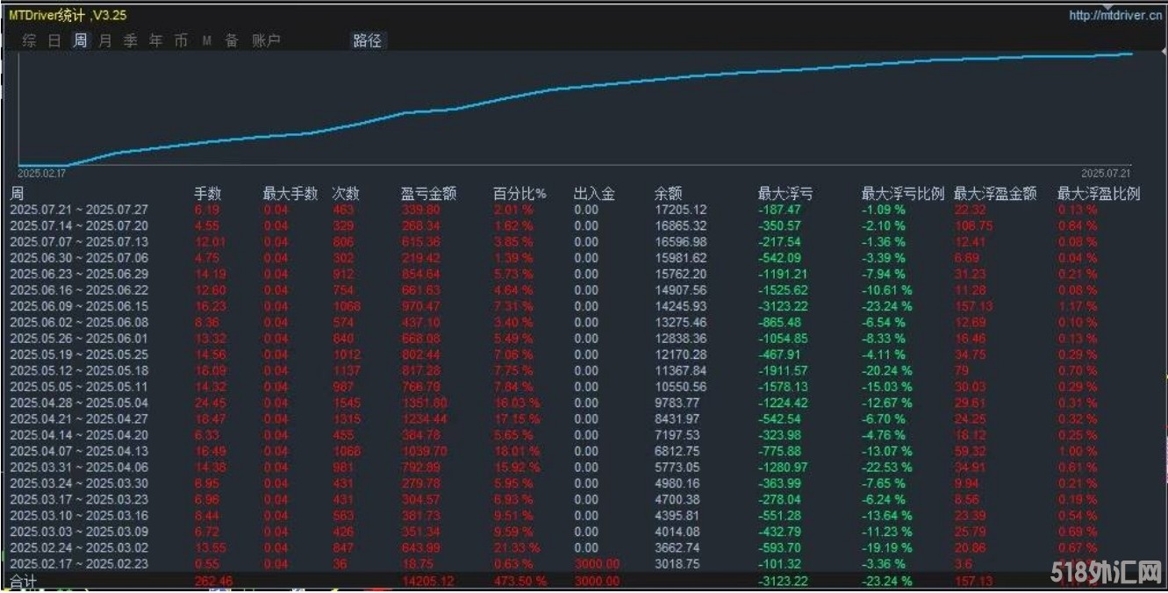Open the mtdriver.cn website link

pyautogui.click(x=1114, y=16)
